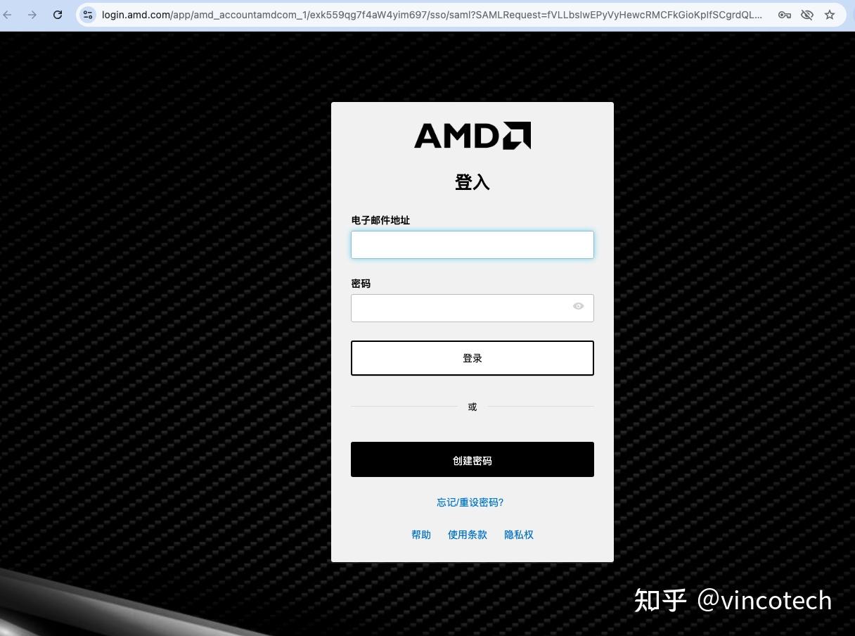855x636 pixels.
Task: Open the 帮助 help link
Action: click(420, 535)
